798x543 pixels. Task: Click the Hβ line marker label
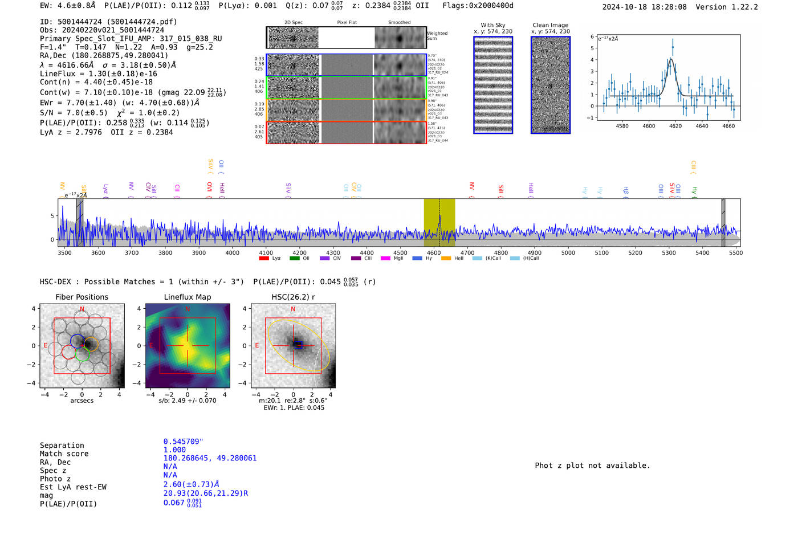point(625,191)
